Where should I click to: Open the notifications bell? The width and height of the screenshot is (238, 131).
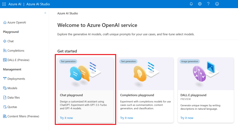191,4
